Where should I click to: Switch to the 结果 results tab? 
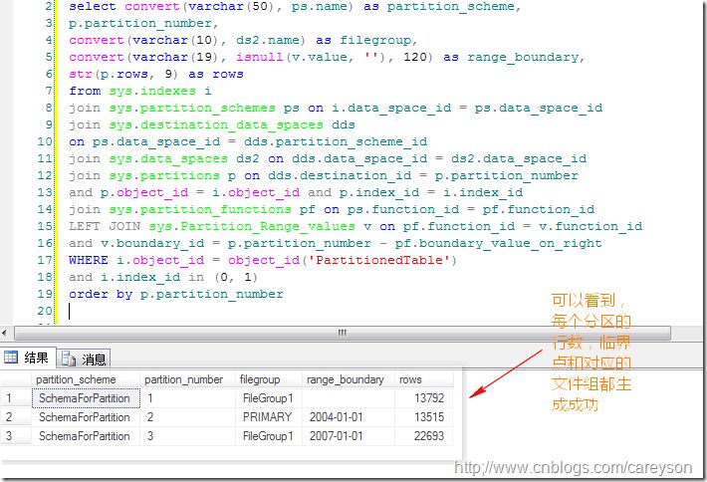(28, 358)
